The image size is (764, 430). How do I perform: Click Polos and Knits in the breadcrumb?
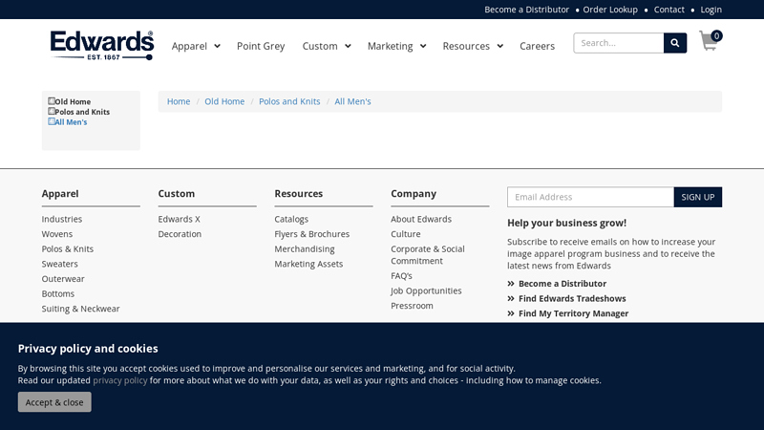click(289, 101)
